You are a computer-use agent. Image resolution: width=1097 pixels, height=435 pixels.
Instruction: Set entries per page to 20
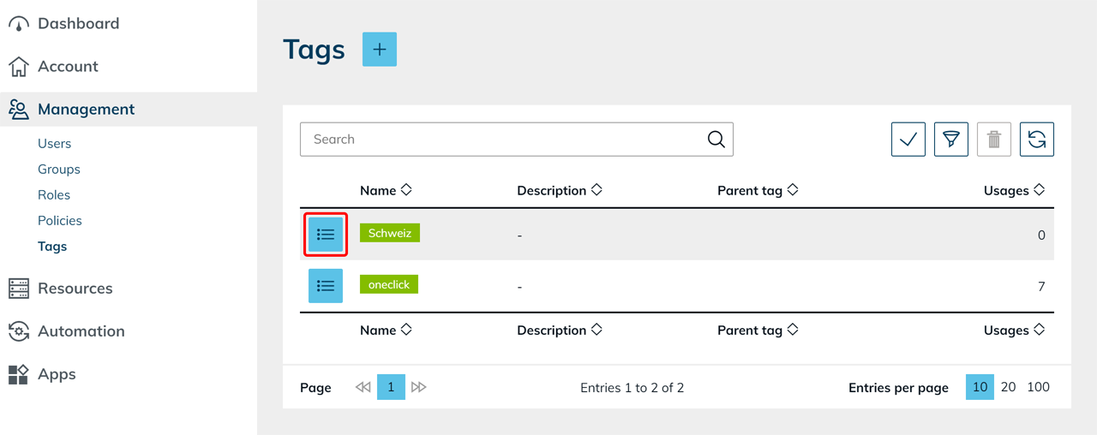pos(1009,387)
